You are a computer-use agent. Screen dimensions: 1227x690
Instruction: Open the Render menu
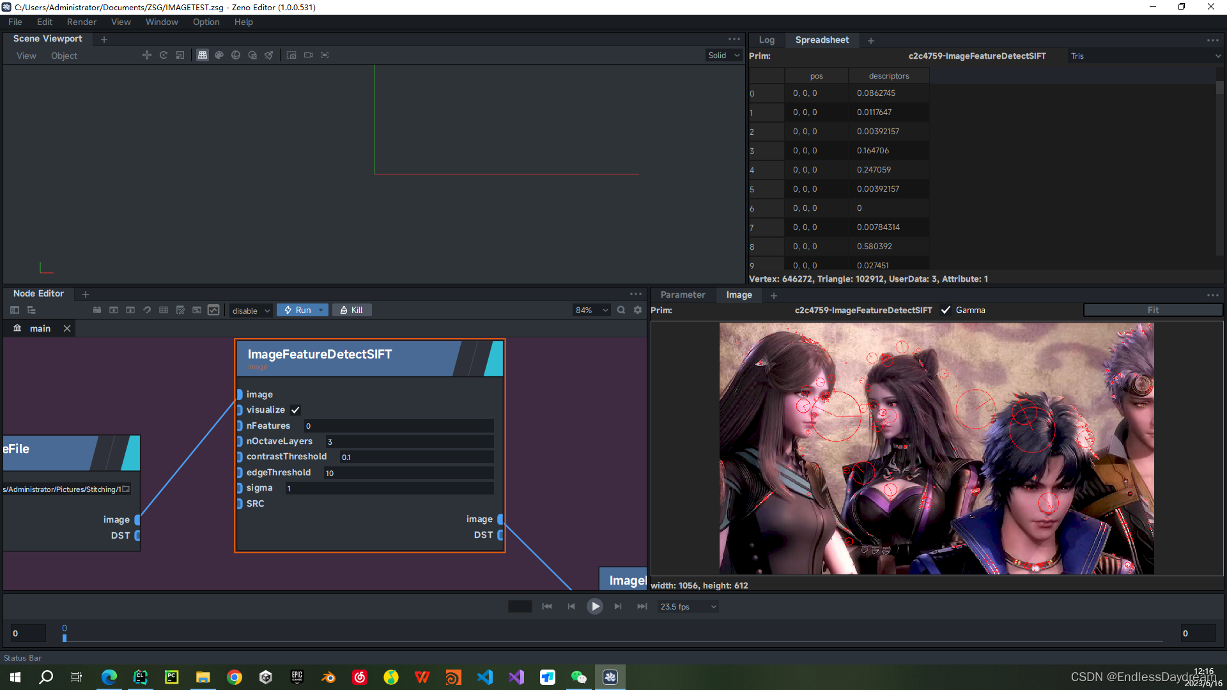click(x=81, y=21)
